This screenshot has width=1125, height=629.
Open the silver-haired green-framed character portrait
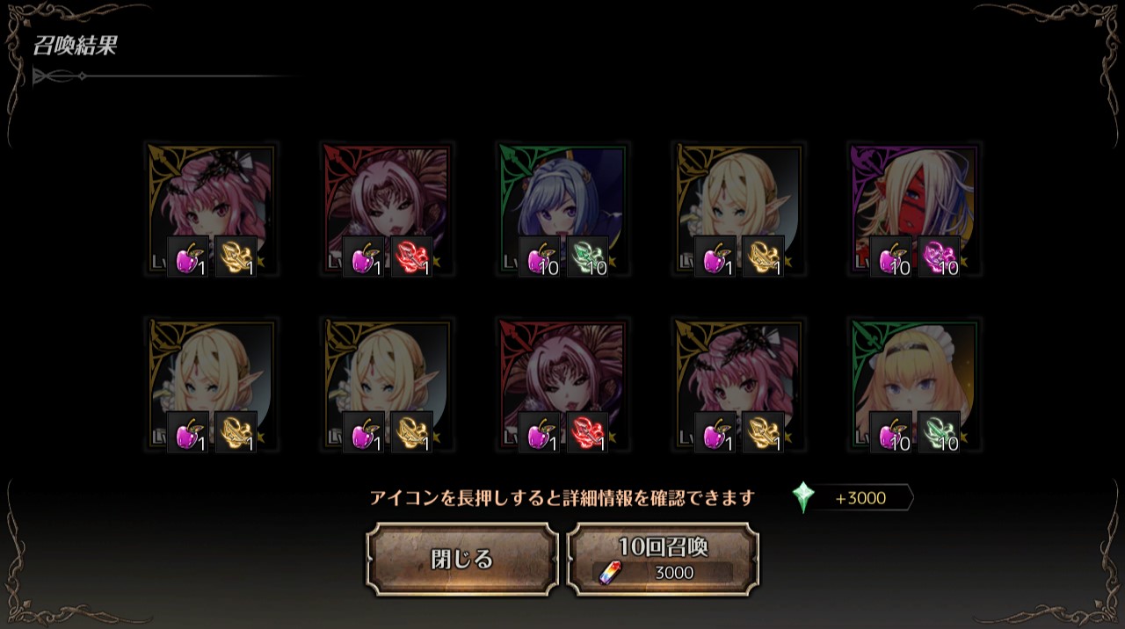point(562,209)
